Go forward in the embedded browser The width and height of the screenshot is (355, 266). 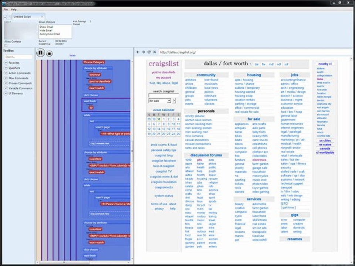click(143, 52)
